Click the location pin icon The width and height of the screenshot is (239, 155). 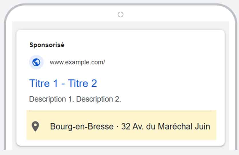35,126
